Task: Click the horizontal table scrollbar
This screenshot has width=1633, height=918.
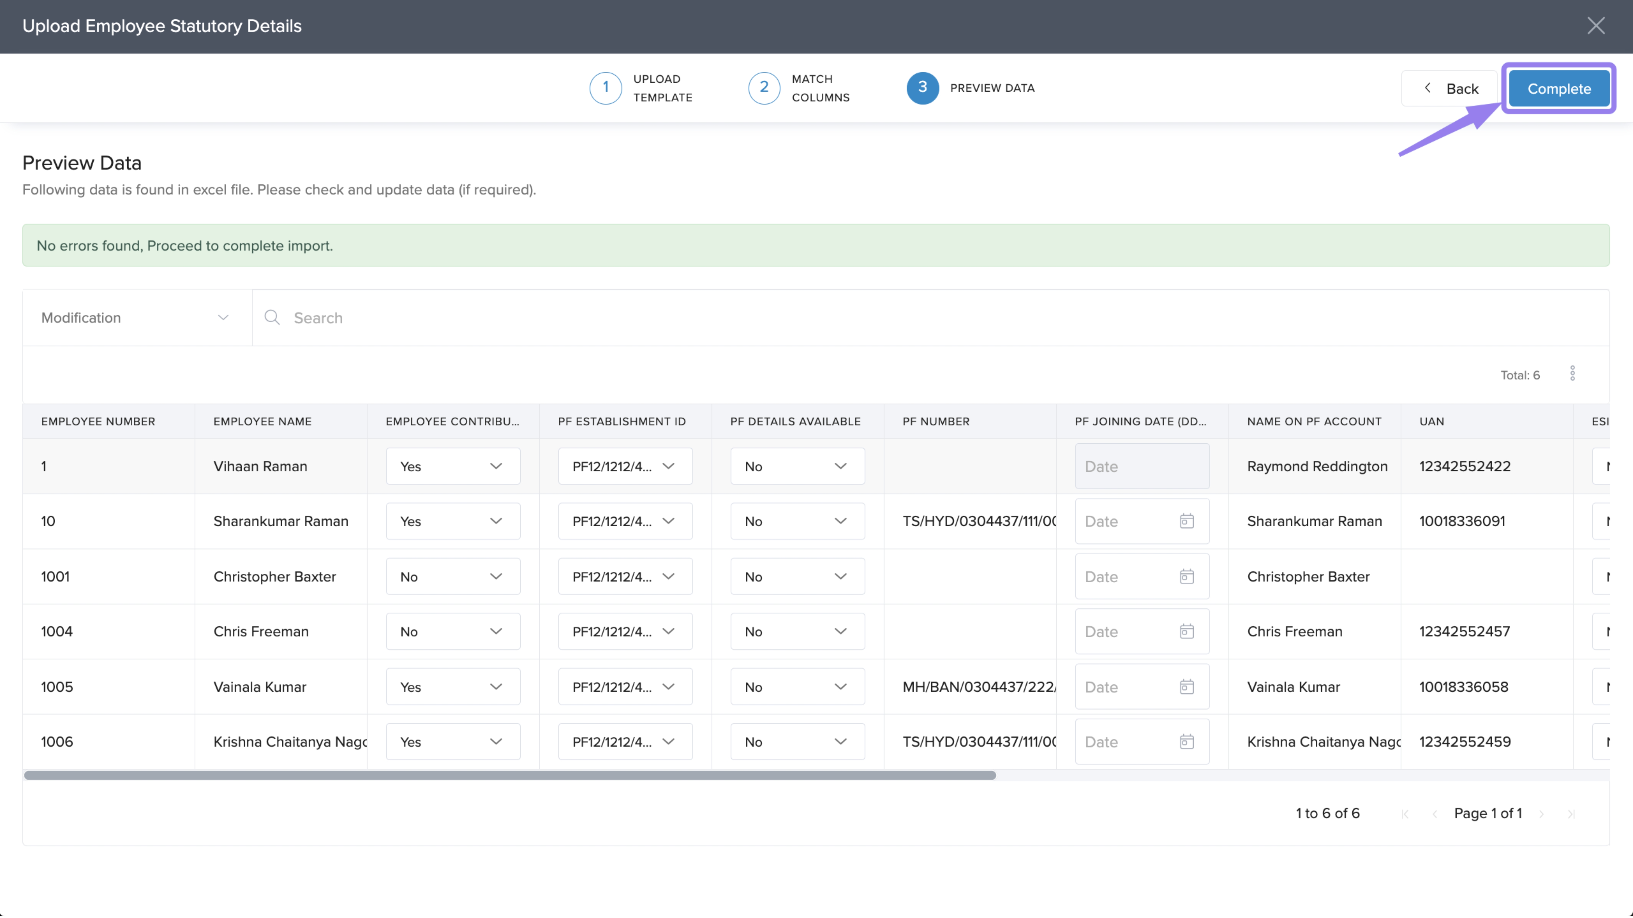Action: click(510, 775)
